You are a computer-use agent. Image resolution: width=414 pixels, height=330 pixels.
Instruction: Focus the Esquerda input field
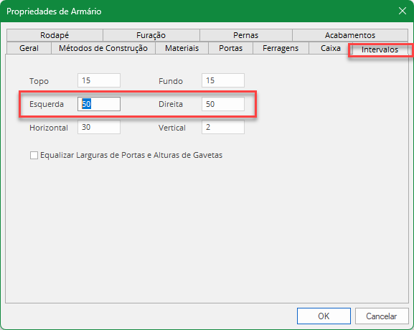click(x=99, y=104)
